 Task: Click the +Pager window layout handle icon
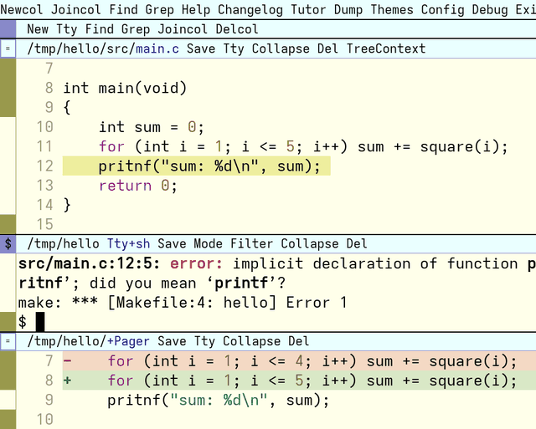coord(8,341)
